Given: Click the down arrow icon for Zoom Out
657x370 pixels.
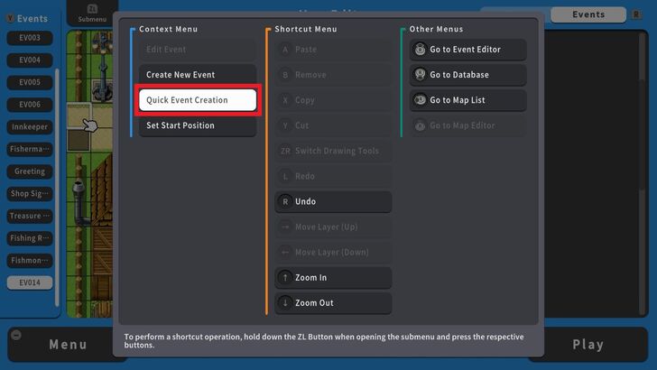Looking at the screenshot, I should point(285,303).
